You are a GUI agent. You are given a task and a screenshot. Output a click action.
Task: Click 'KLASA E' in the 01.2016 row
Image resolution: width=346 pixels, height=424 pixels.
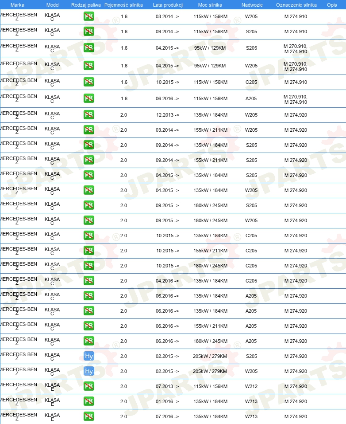(52, 402)
